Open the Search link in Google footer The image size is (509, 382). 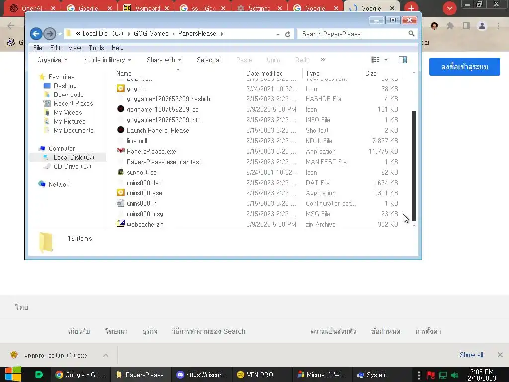pos(208,331)
